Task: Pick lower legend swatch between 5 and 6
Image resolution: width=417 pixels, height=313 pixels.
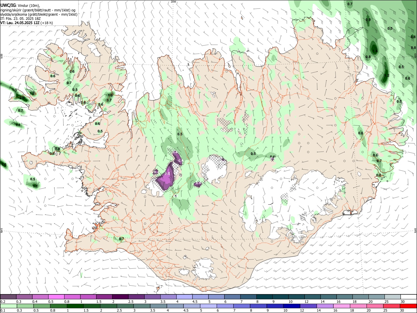Action: click(x=208, y=306)
